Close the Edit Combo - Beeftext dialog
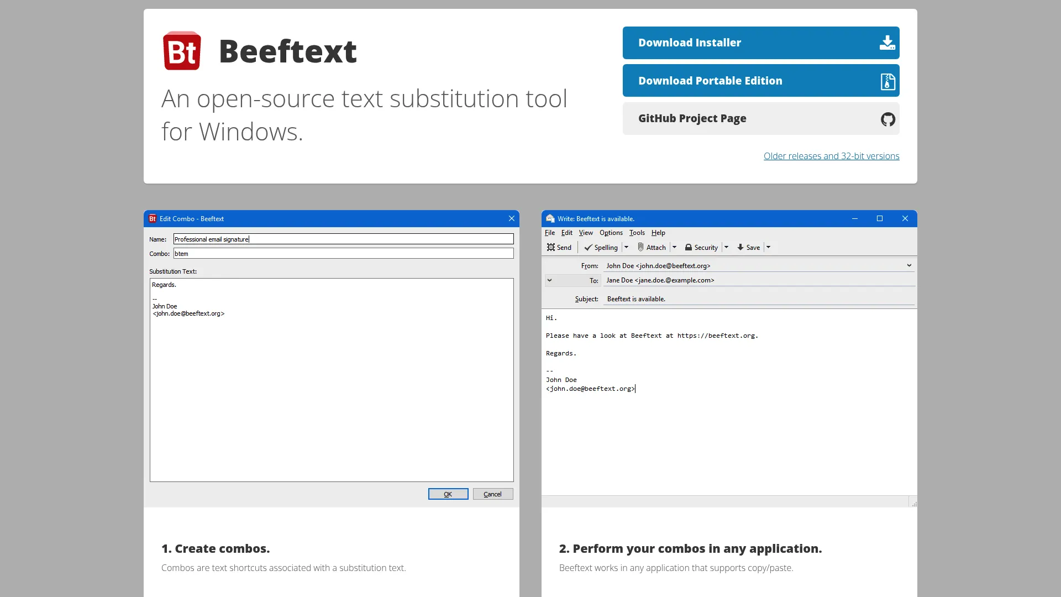This screenshot has width=1061, height=597. tap(512, 218)
